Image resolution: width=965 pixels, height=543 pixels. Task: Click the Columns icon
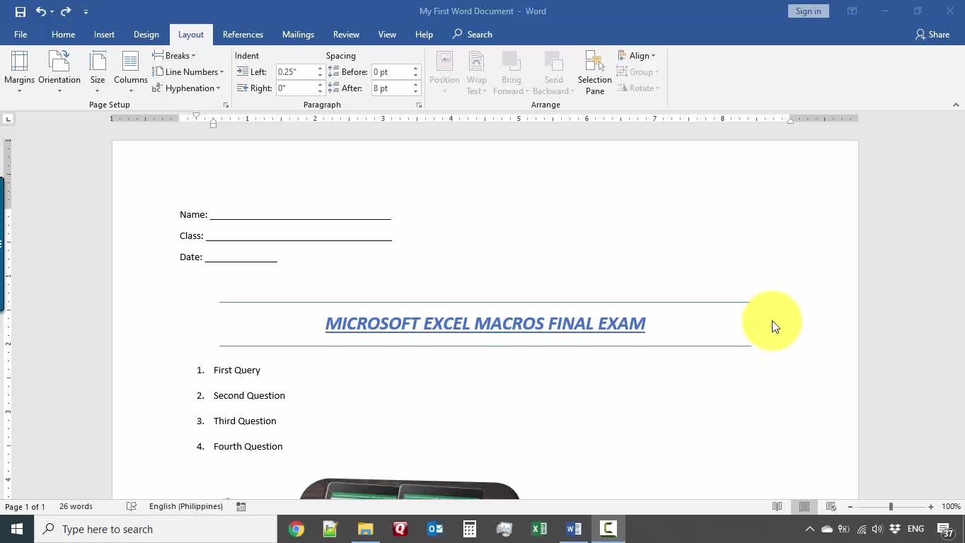pos(131,71)
